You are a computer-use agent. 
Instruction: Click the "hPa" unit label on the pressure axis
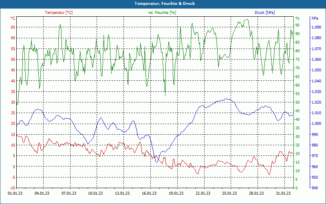coord(315,18)
